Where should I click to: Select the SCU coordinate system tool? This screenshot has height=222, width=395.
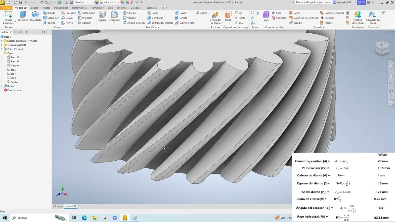coord(239,23)
